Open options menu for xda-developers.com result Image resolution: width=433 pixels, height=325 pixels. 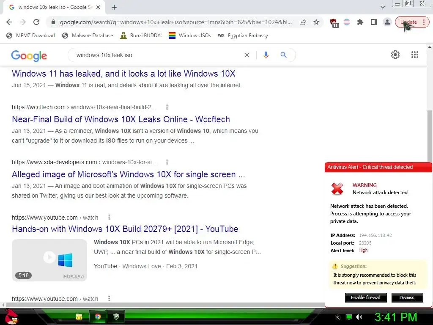tap(167, 162)
